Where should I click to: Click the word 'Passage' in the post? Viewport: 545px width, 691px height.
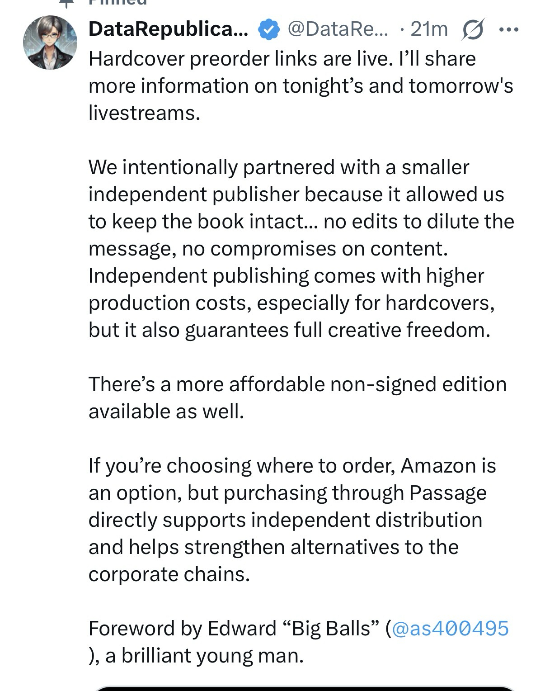[x=448, y=492]
